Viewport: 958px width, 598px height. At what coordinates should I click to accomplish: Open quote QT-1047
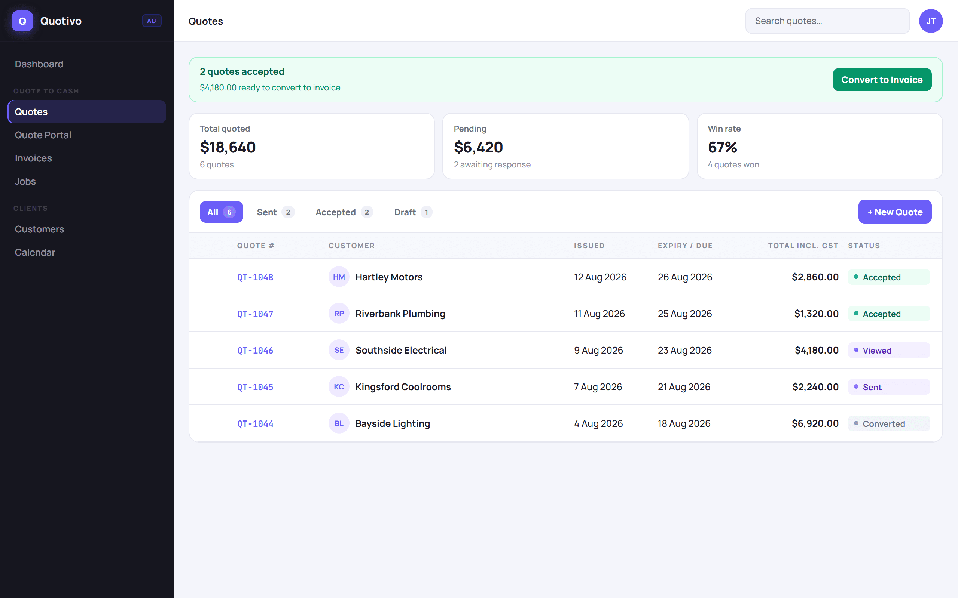tap(255, 314)
